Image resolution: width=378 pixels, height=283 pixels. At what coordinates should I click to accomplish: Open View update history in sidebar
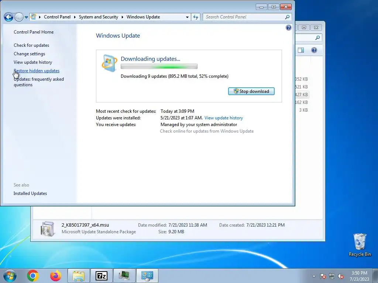[33, 62]
